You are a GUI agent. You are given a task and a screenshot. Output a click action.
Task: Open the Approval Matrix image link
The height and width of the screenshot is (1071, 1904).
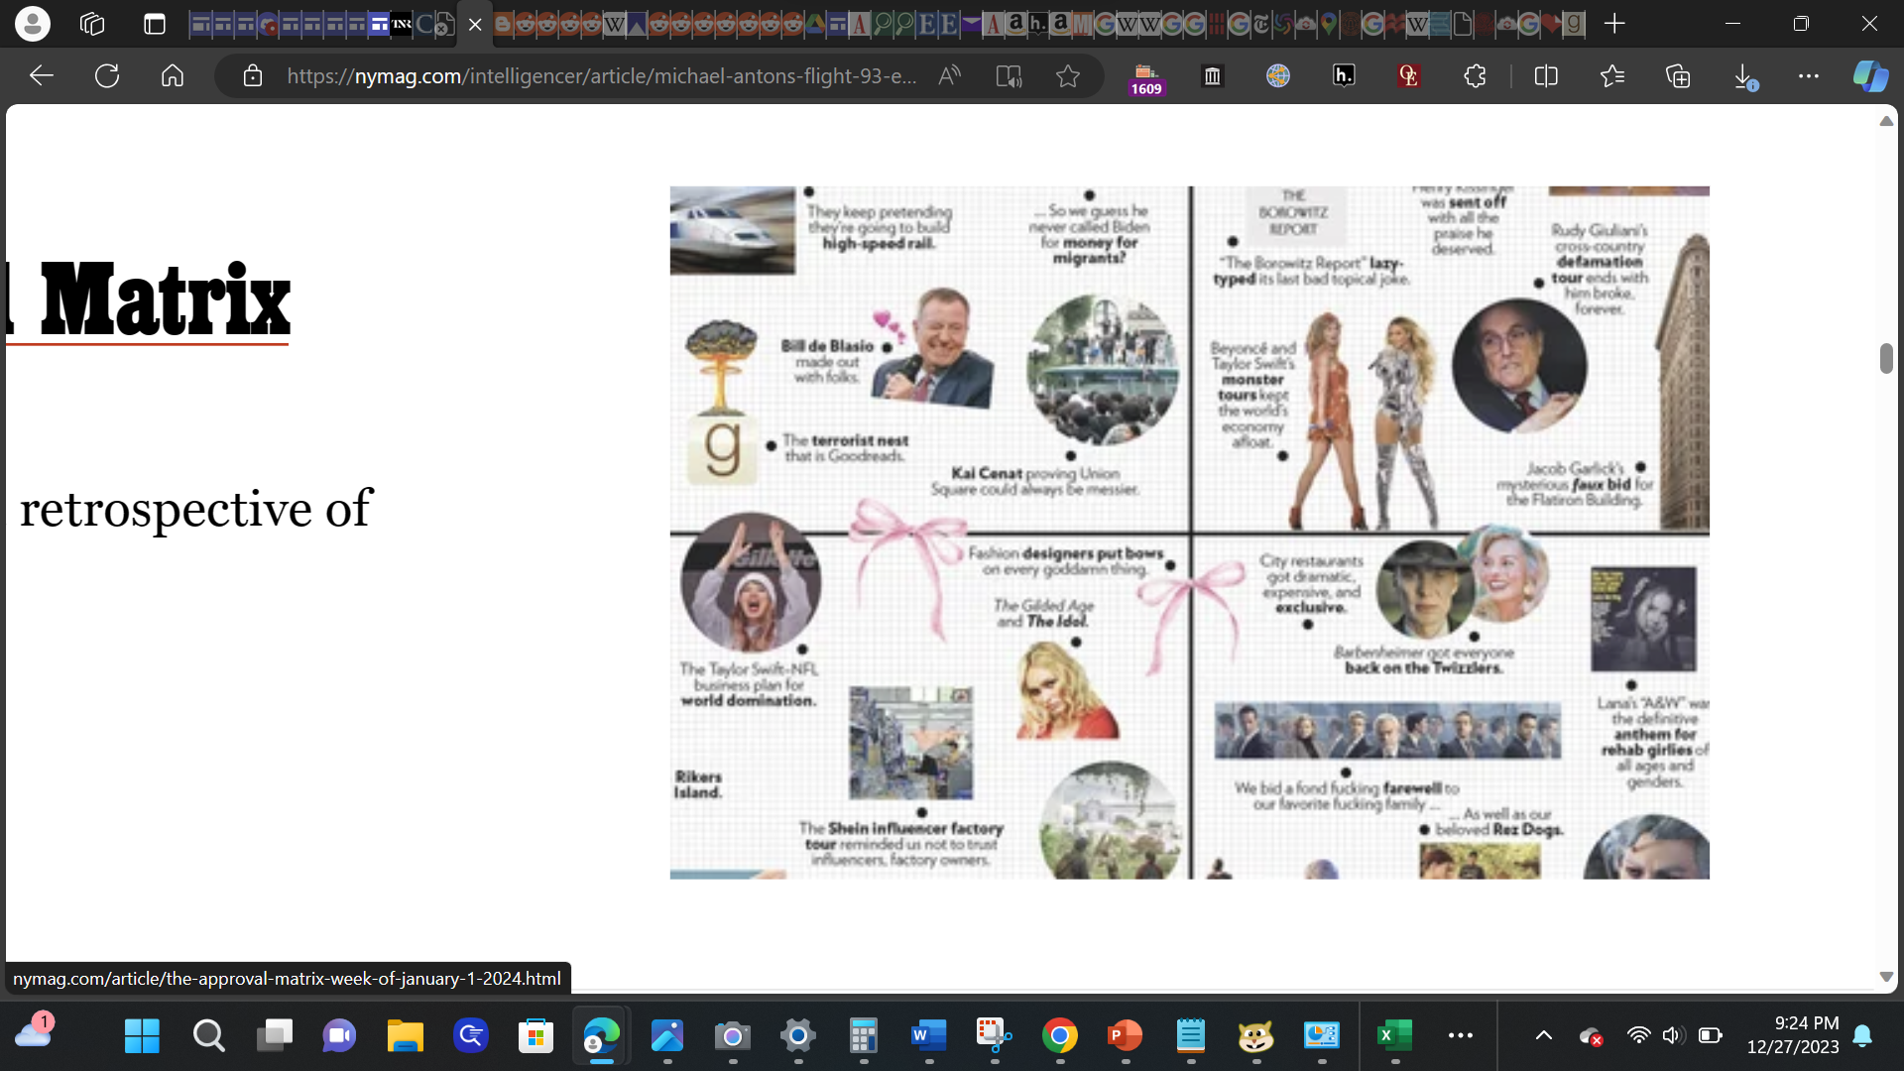click(1189, 533)
